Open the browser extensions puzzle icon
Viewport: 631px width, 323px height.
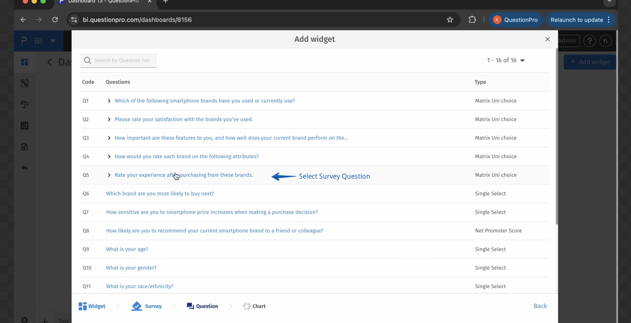click(x=472, y=20)
